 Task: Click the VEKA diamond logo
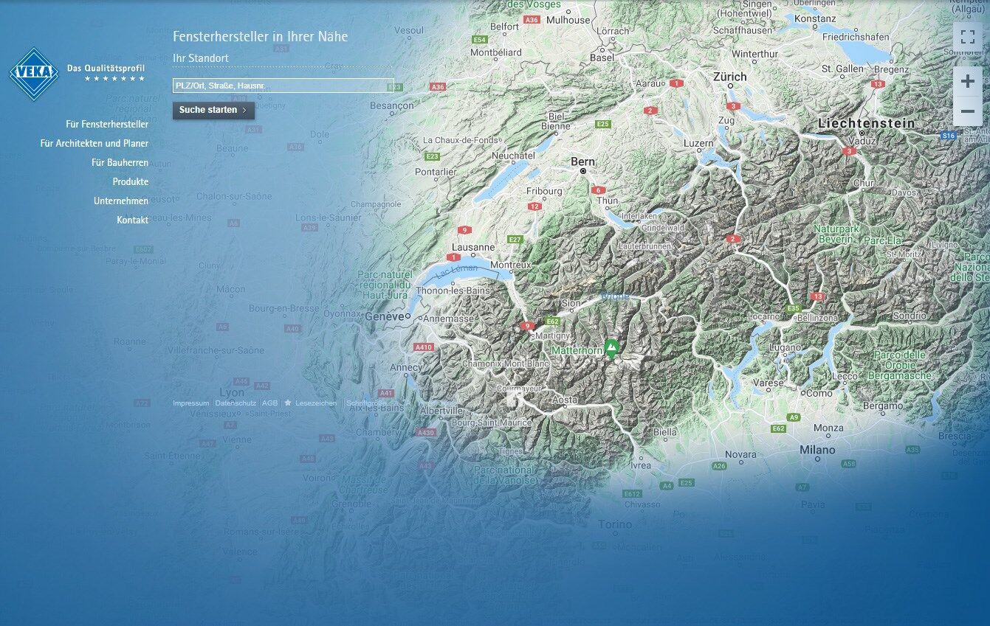click(x=34, y=74)
